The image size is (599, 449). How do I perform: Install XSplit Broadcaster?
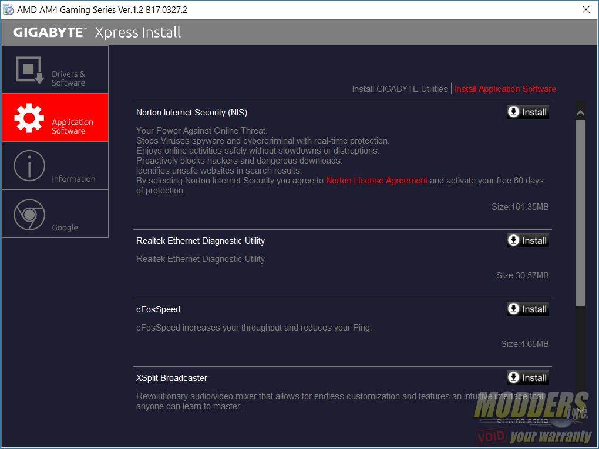click(527, 377)
